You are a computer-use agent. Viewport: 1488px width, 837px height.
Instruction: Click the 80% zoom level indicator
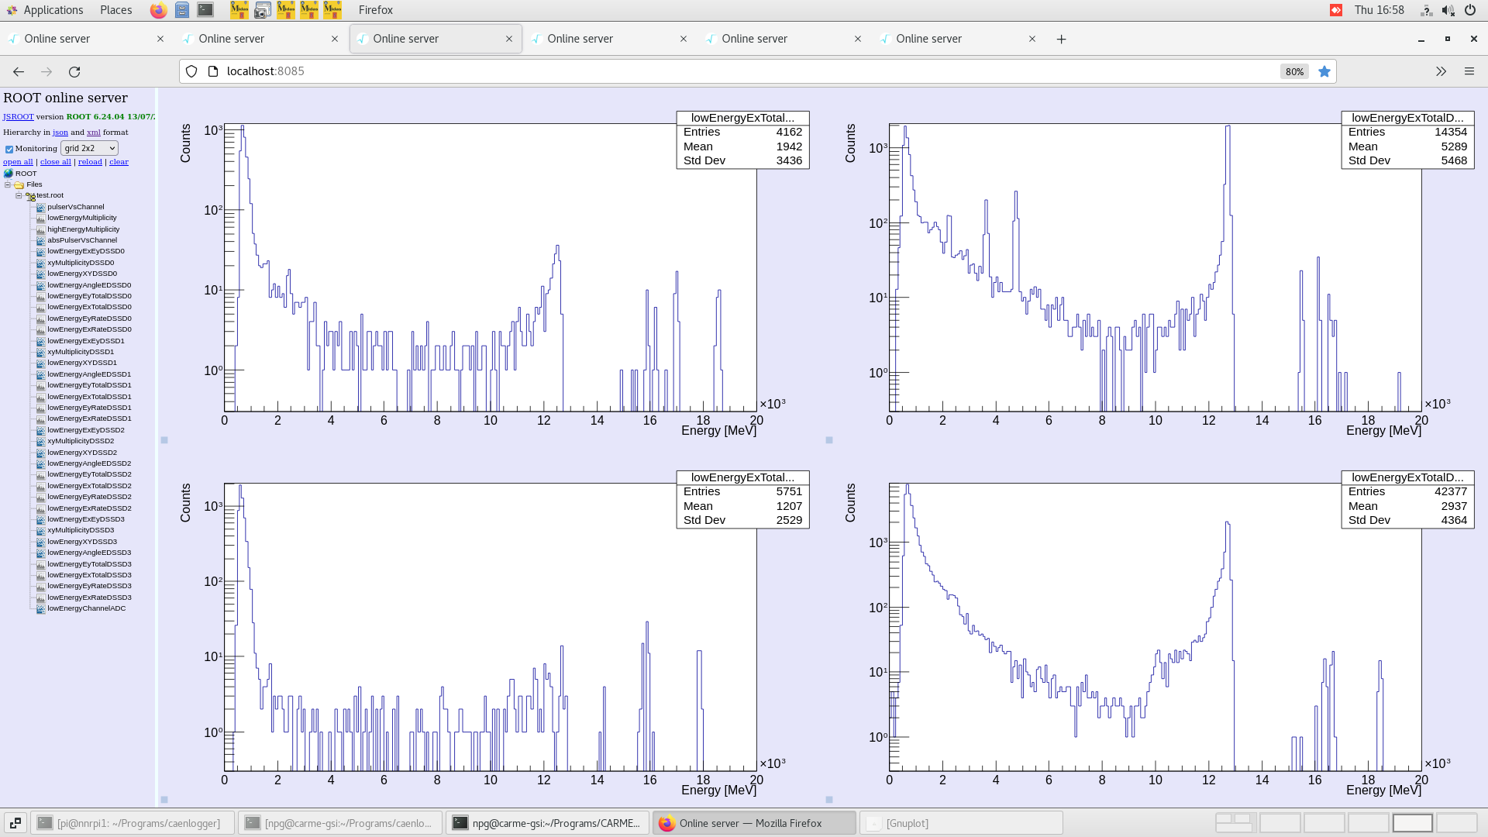tap(1294, 71)
